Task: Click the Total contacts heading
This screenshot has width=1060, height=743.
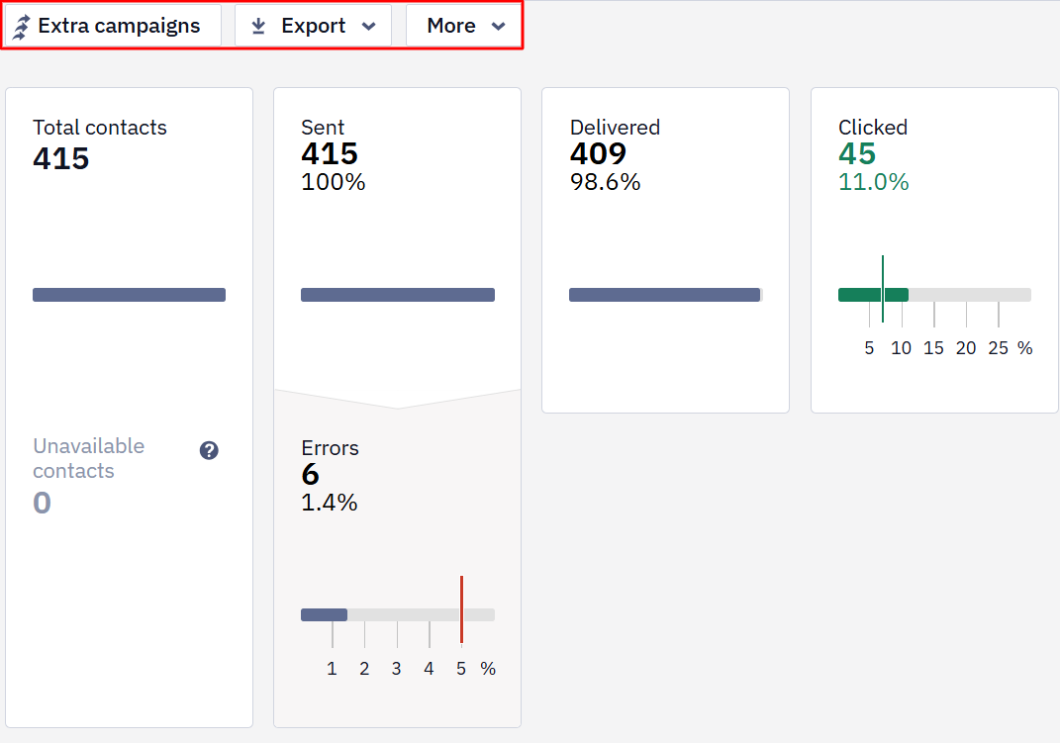Action: 99,127
